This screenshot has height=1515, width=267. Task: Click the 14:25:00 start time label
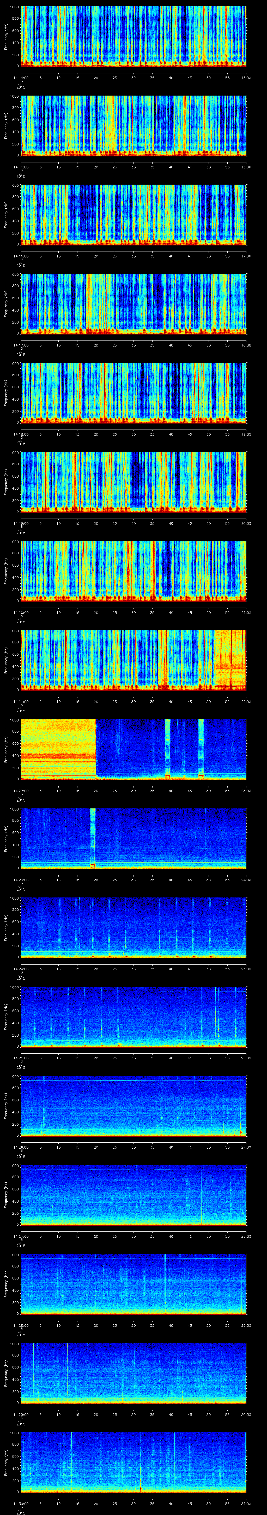point(21,1058)
